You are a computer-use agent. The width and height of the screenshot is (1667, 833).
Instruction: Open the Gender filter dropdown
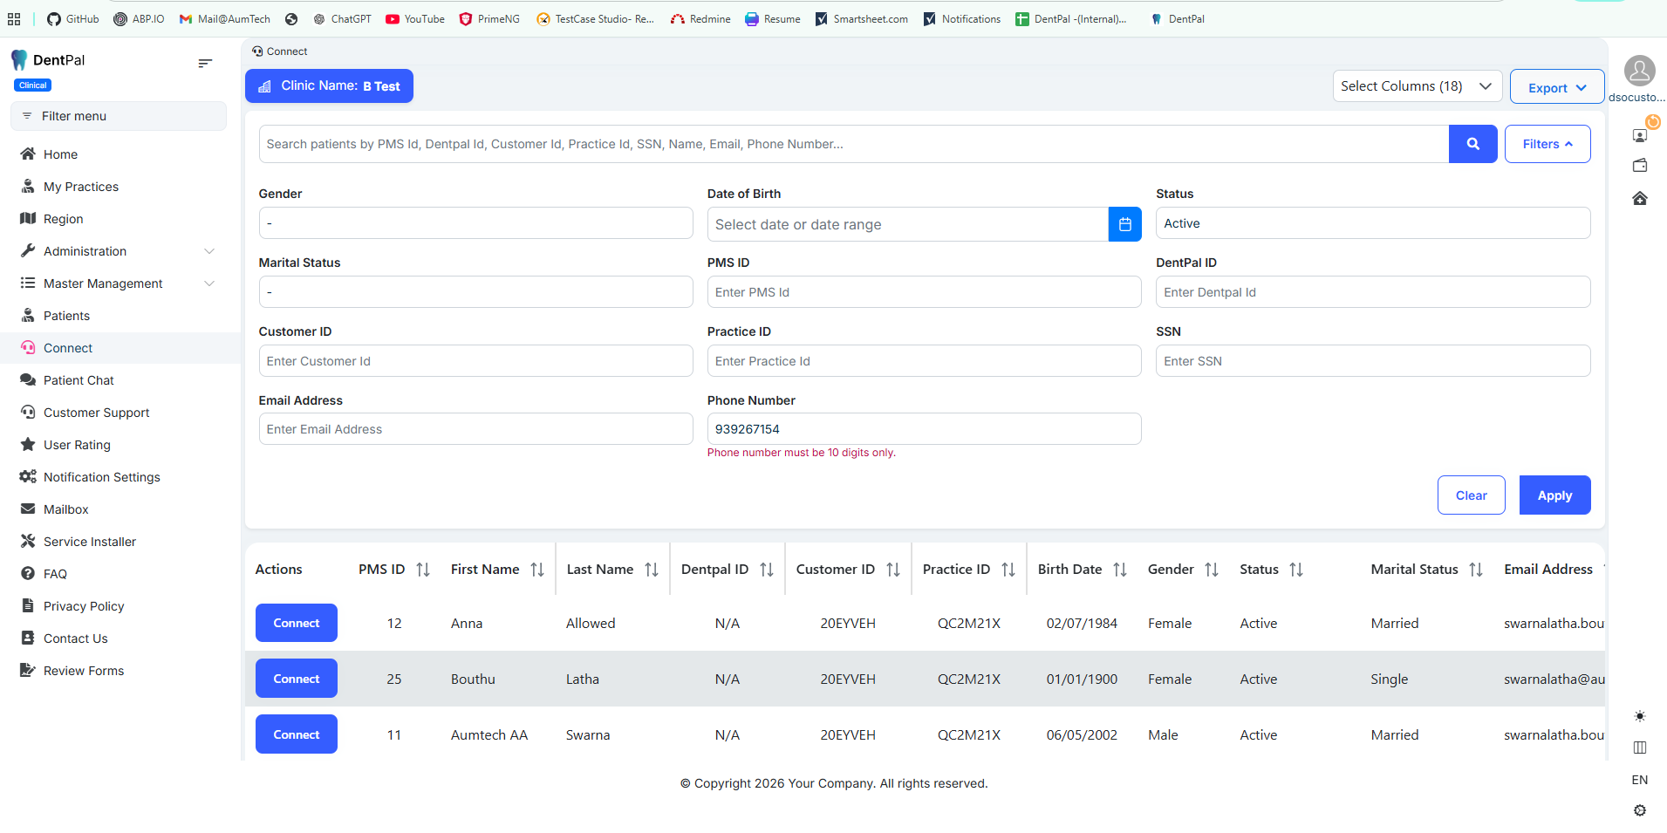coord(475,223)
